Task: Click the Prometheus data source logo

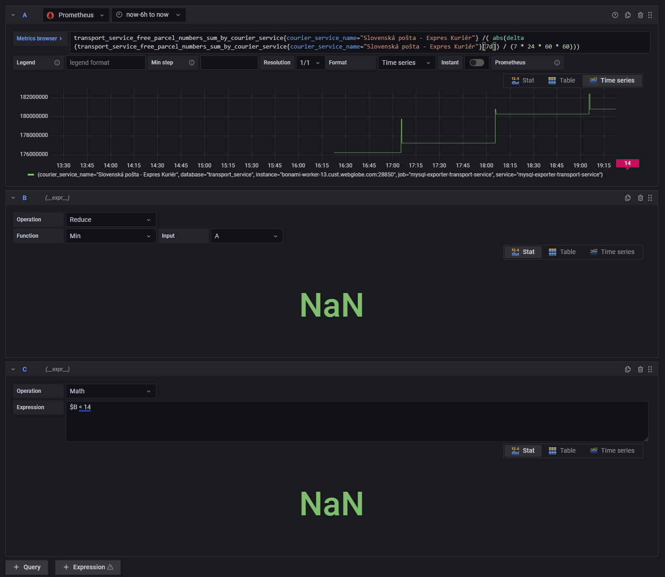Action: coord(50,15)
